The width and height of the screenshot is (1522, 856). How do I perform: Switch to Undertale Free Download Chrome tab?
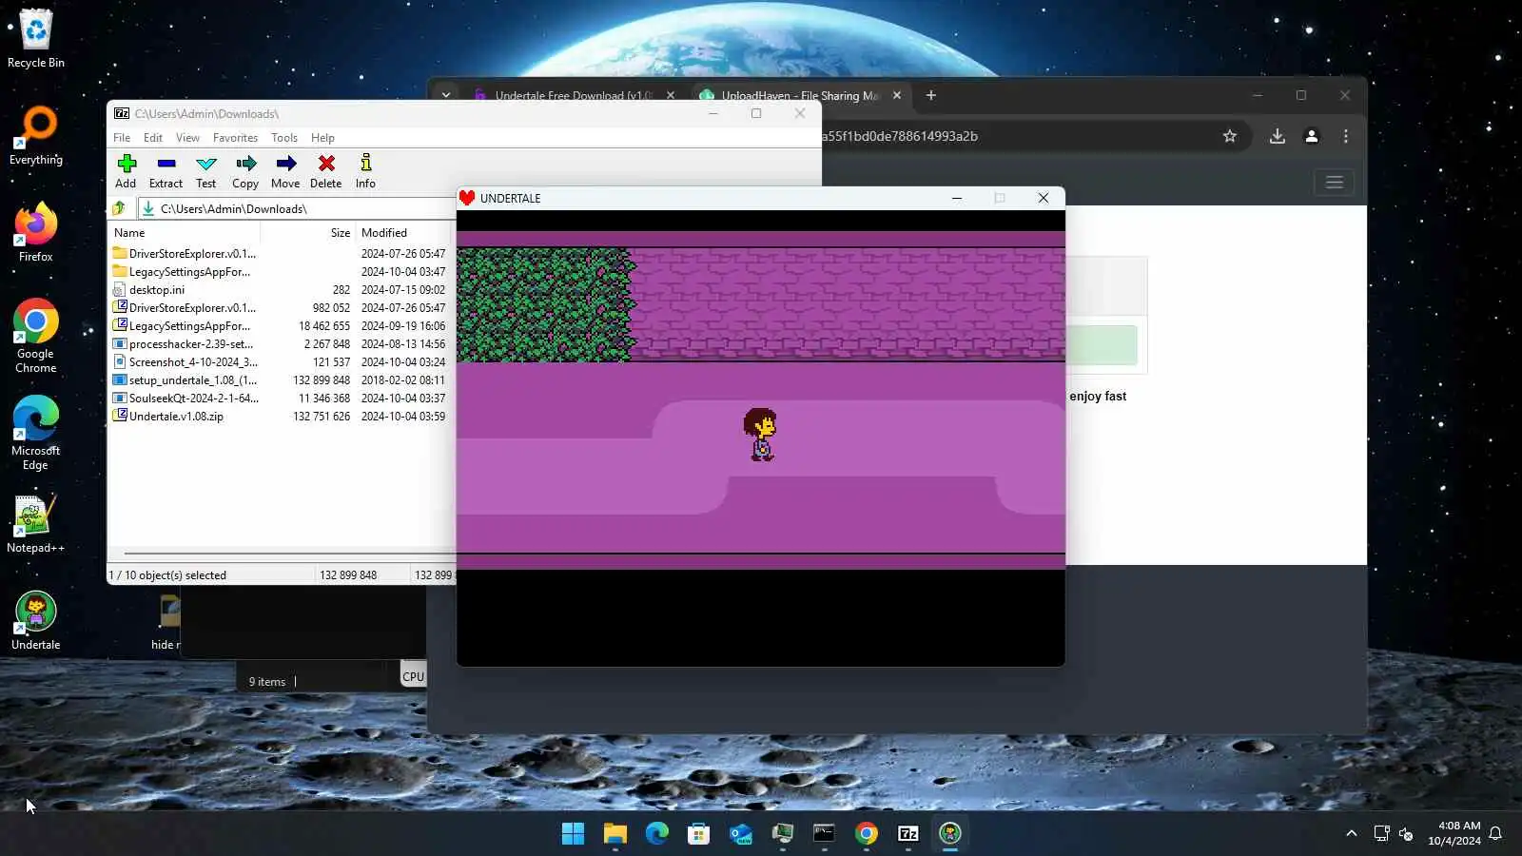(573, 95)
